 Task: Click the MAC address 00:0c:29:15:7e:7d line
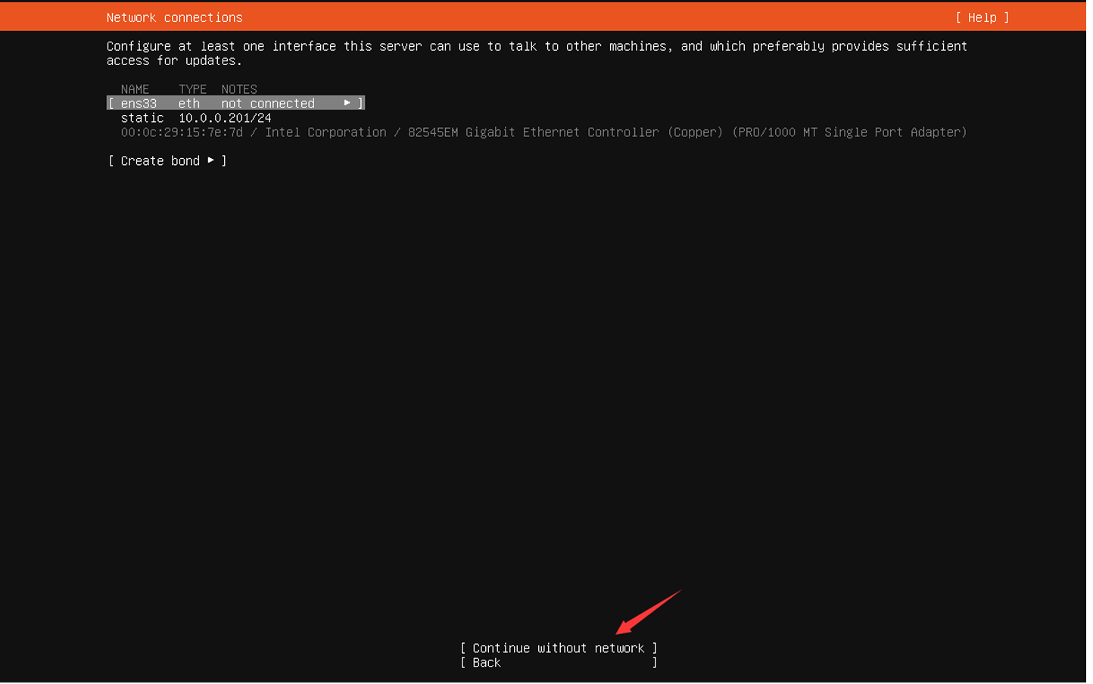point(543,132)
